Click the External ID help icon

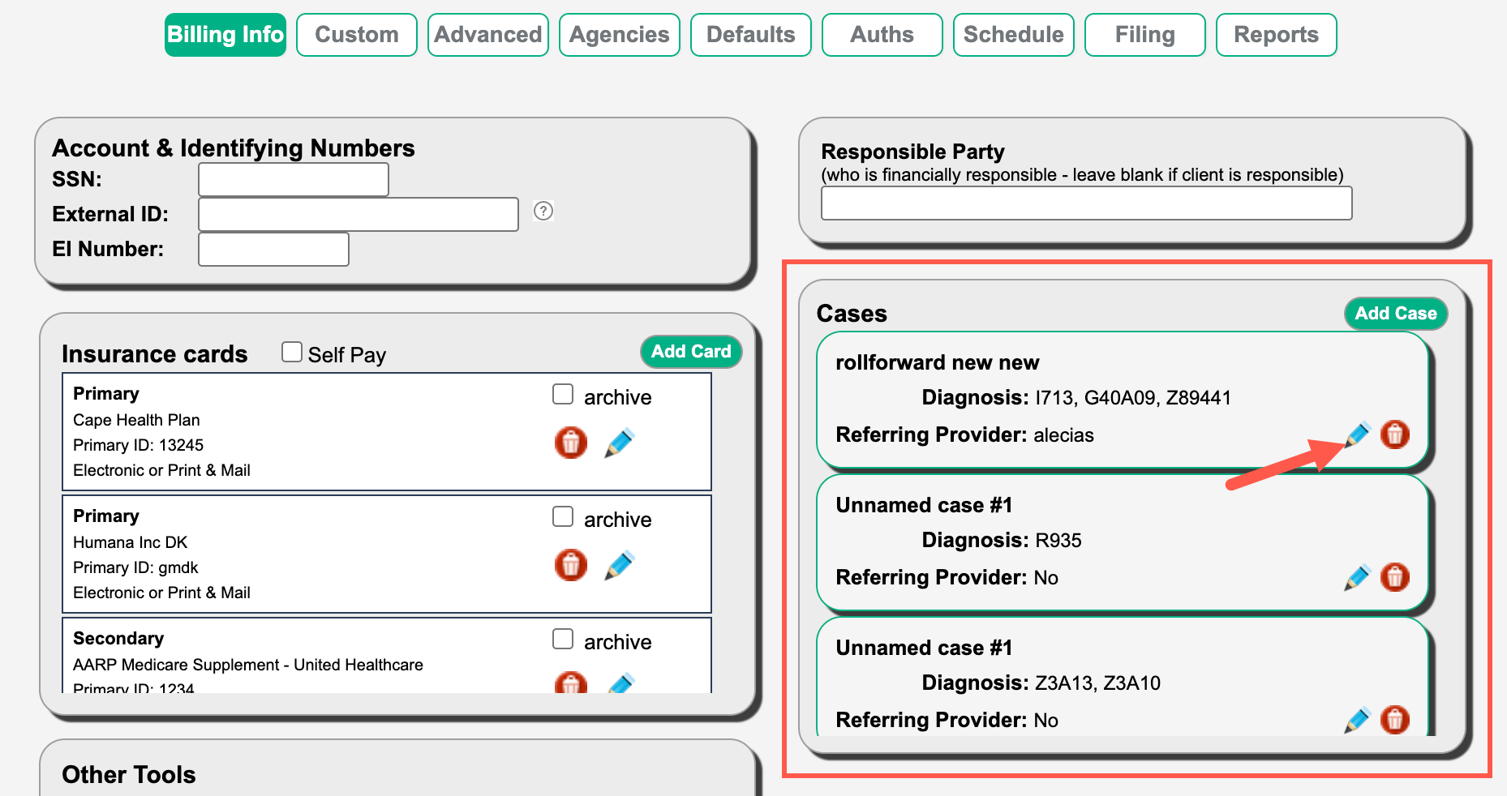coord(543,211)
